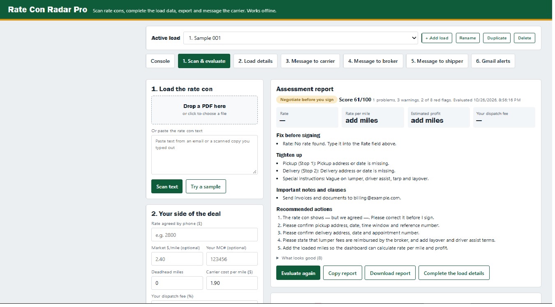Click the 'Negotiate before you sign' badge
This screenshot has height=307, width=555.
pos(307,100)
